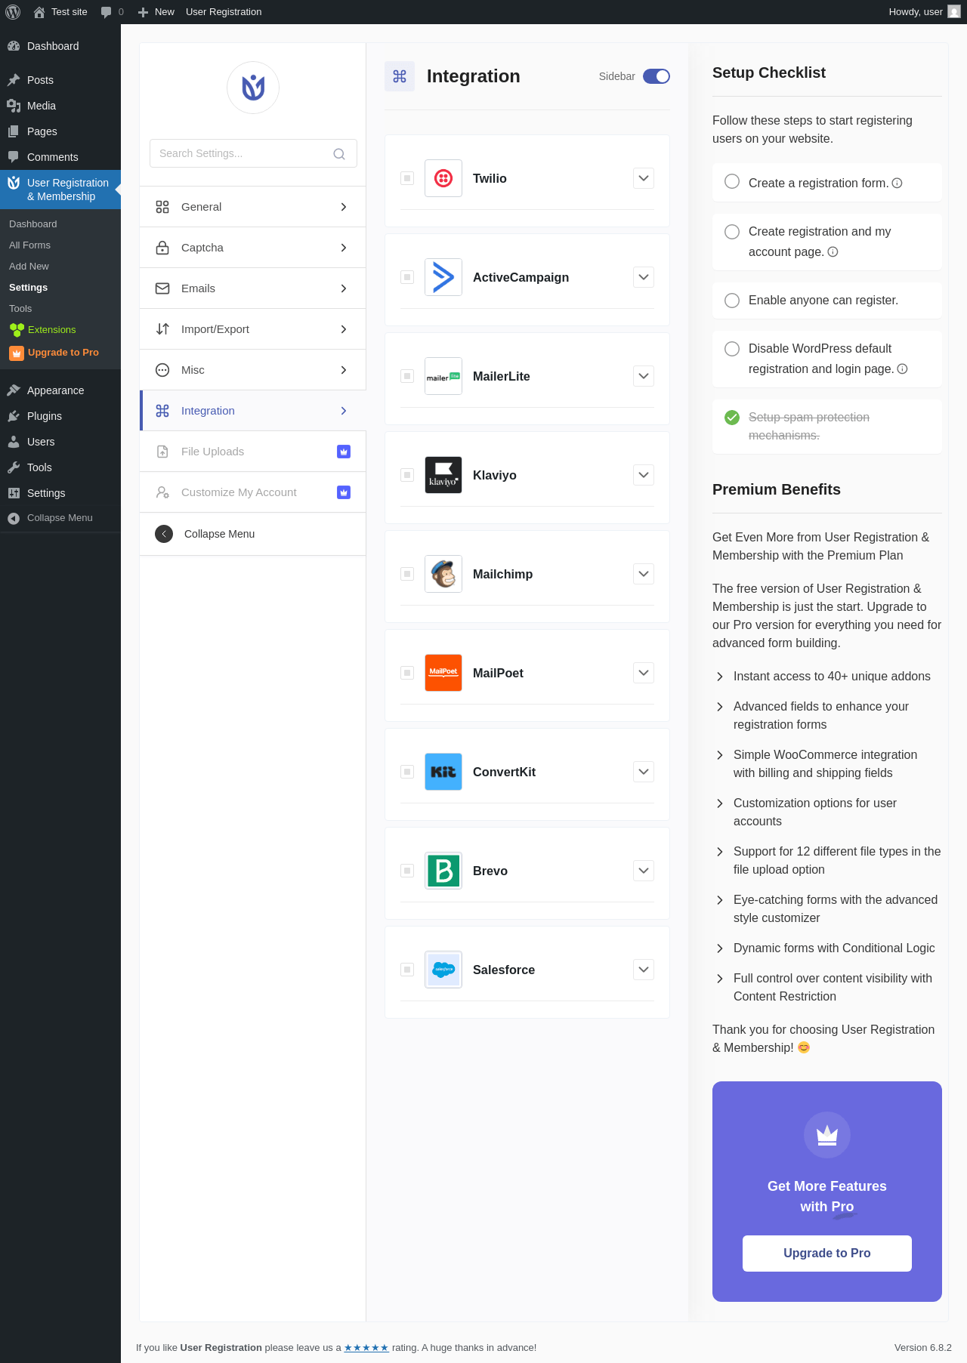Click the MailerLite logo icon
Image resolution: width=967 pixels, height=1363 pixels.
coord(443,376)
